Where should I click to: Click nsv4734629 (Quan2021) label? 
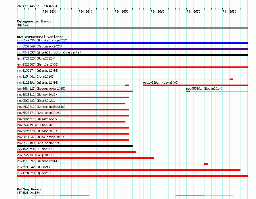tap(35, 173)
